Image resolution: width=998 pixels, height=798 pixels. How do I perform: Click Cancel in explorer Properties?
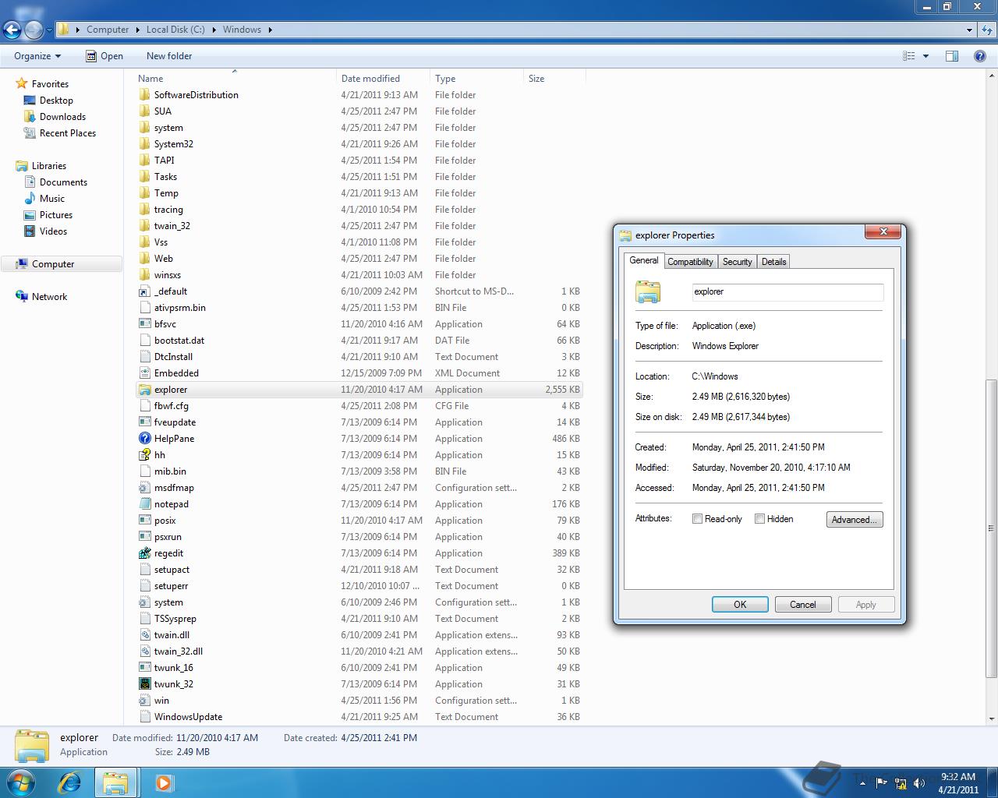pyautogui.click(x=803, y=605)
